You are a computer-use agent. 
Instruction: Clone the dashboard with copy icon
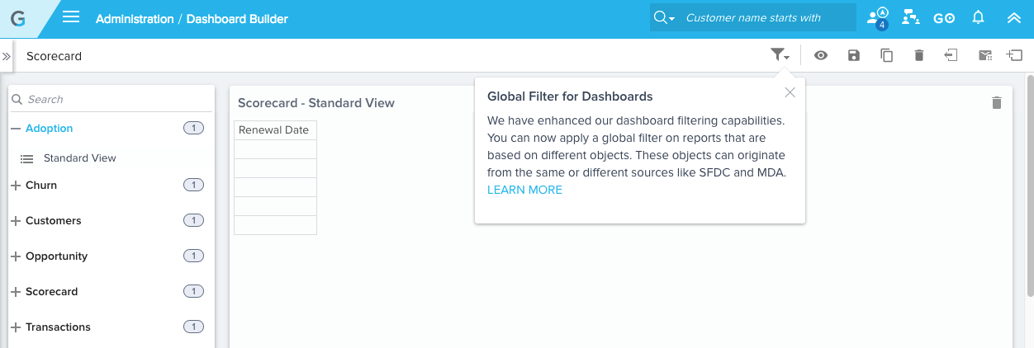[x=886, y=55]
